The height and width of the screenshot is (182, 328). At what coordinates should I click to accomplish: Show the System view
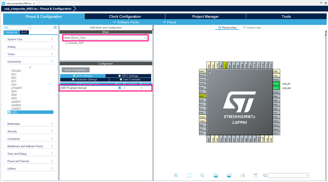pyautogui.click(x=252, y=28)
